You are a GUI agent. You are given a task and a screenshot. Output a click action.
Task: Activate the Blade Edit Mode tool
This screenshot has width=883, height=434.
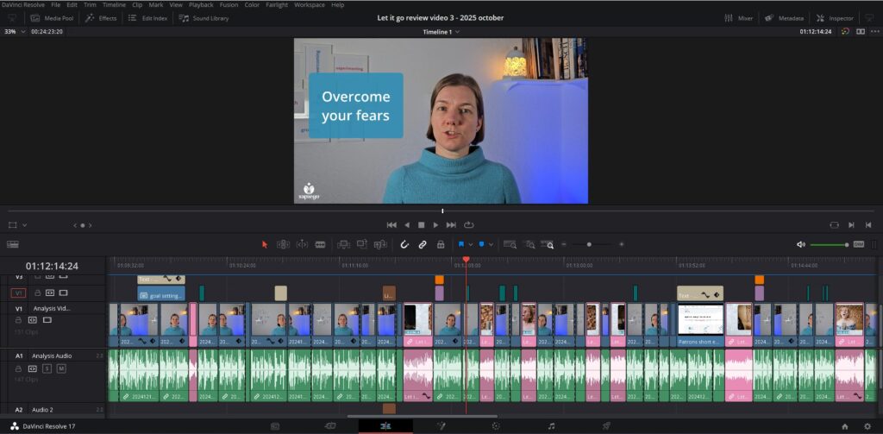(x=320, y=244)
